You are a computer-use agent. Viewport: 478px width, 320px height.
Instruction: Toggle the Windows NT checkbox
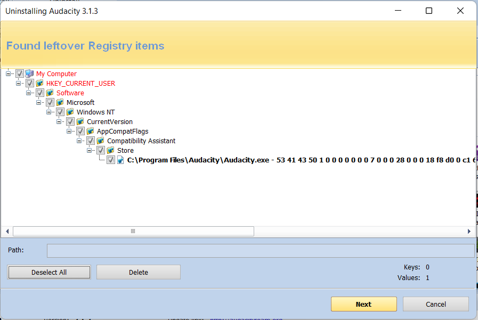[x=60, y=112]
